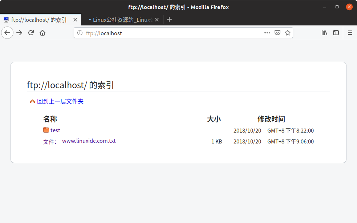The image size is (357, 223).
Task: Open the Firefox home page
Action: (x=42, y=33)
